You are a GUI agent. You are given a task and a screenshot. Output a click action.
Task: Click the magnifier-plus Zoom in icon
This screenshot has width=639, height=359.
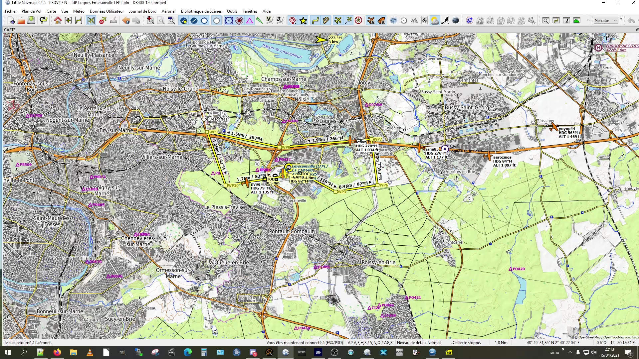pyautogui.click(x=150, y=21)
